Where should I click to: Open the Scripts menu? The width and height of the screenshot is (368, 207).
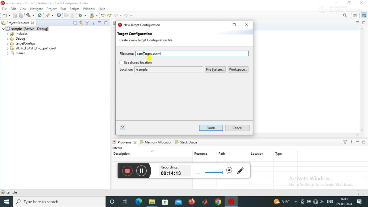pos(74,9)
